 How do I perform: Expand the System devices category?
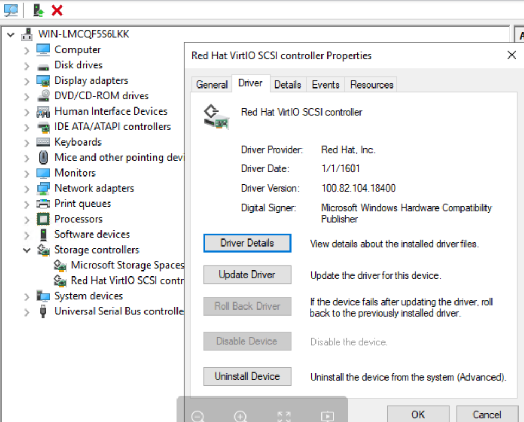click(x=27, y=297)
